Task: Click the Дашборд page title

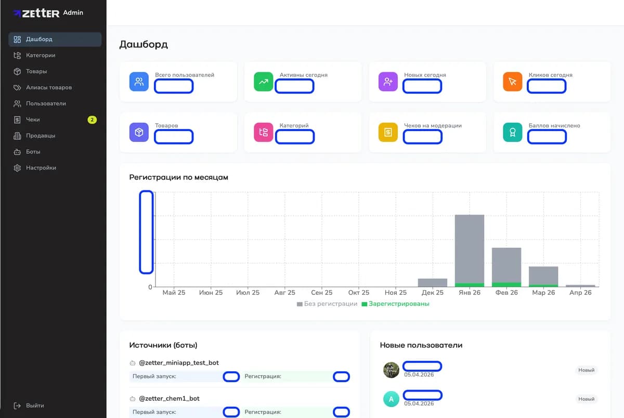Action: point(144,44)
